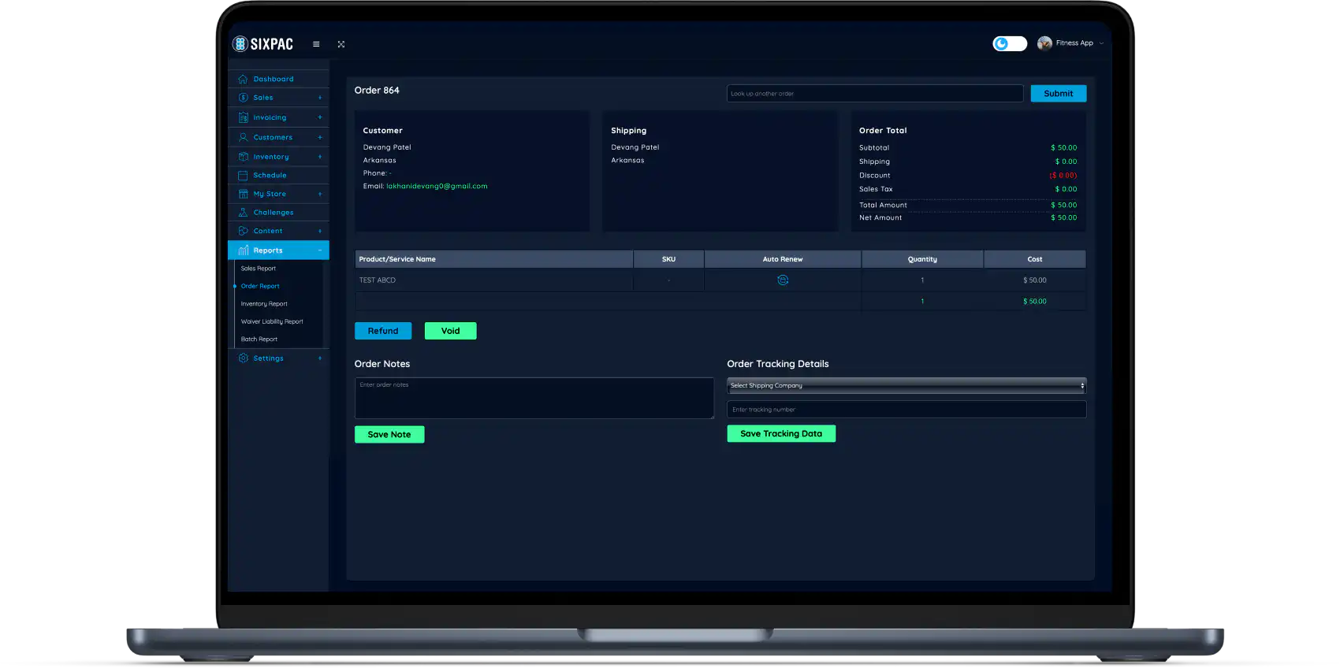Image resolution: width=1340 pixels, height=668 pixels.
Task: Expand the Sales menu plus sign
Action: pos(319,98)
